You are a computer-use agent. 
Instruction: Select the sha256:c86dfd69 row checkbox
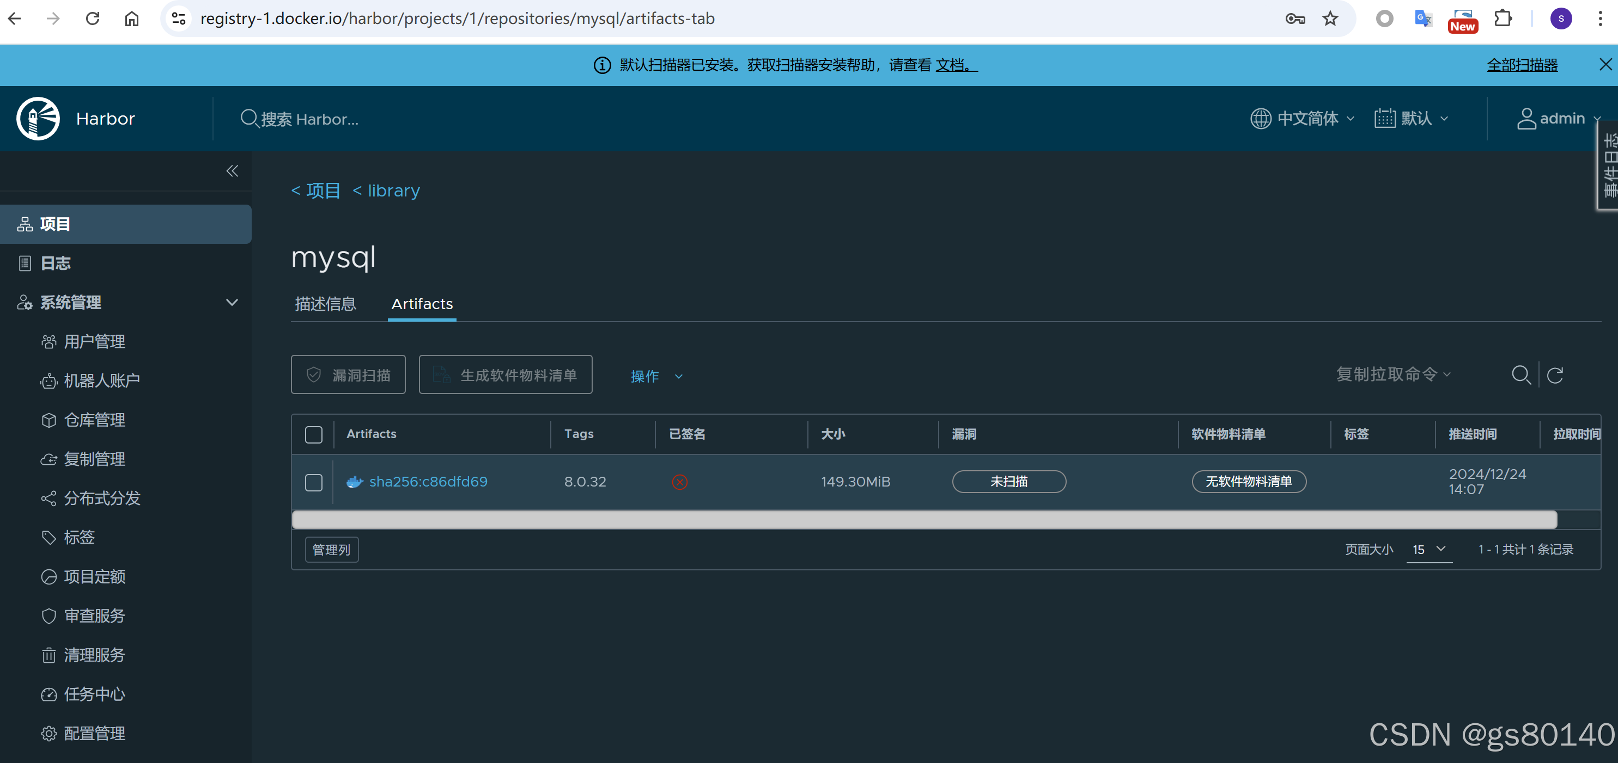pos(313,482)
